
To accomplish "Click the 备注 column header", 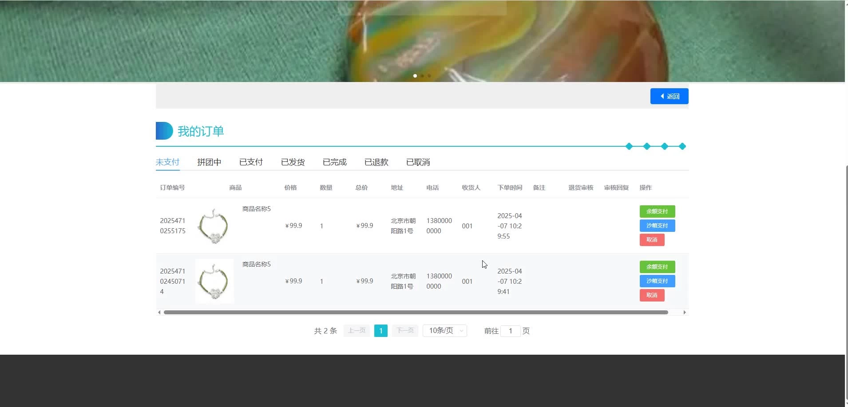I will (539, 188).
